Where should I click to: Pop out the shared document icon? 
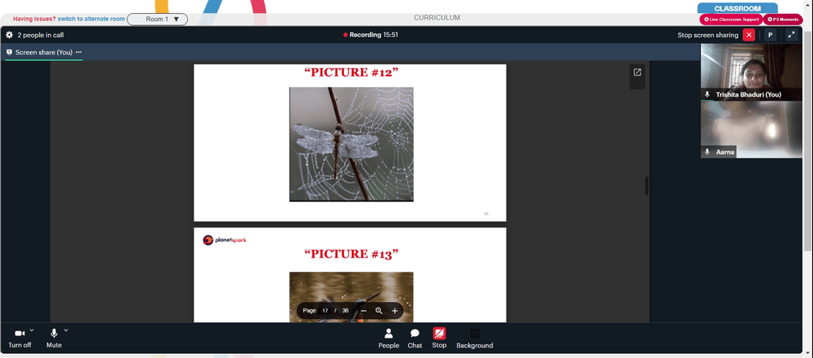[x=637, y=72]
